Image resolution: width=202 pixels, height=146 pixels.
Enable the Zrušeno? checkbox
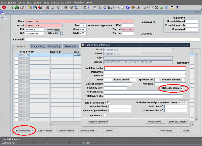[154, 33]
